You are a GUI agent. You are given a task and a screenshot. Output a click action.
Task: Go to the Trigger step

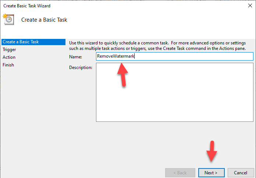pos(9,50)
